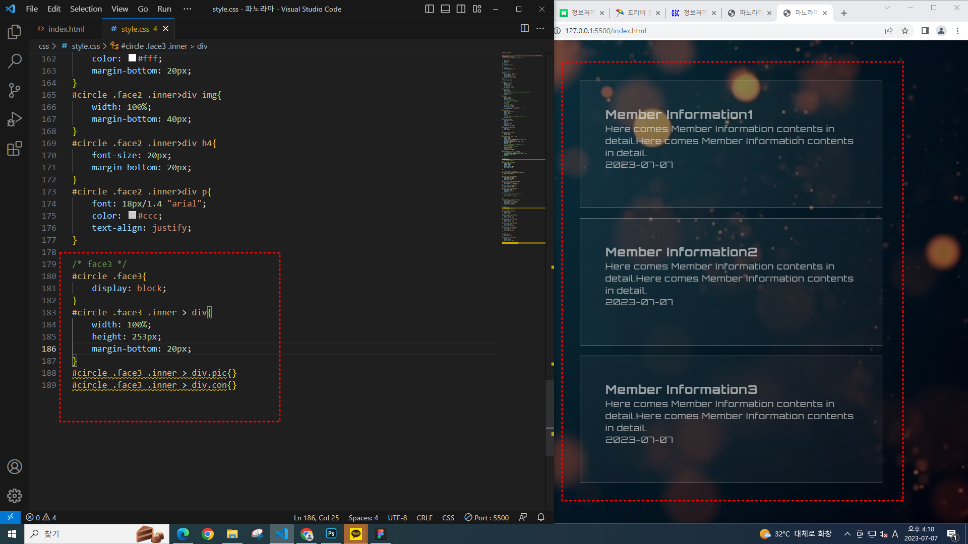Open the Selection menu
Image resolution: width=968 pixels, height=544 pixels.
click(x=86, y=9)
